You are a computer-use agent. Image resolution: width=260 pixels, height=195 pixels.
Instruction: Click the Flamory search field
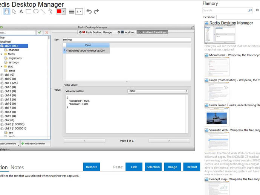point(225,10)
